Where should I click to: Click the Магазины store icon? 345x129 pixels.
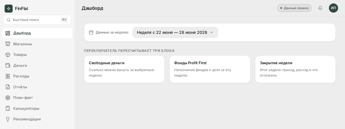(8, 44)
